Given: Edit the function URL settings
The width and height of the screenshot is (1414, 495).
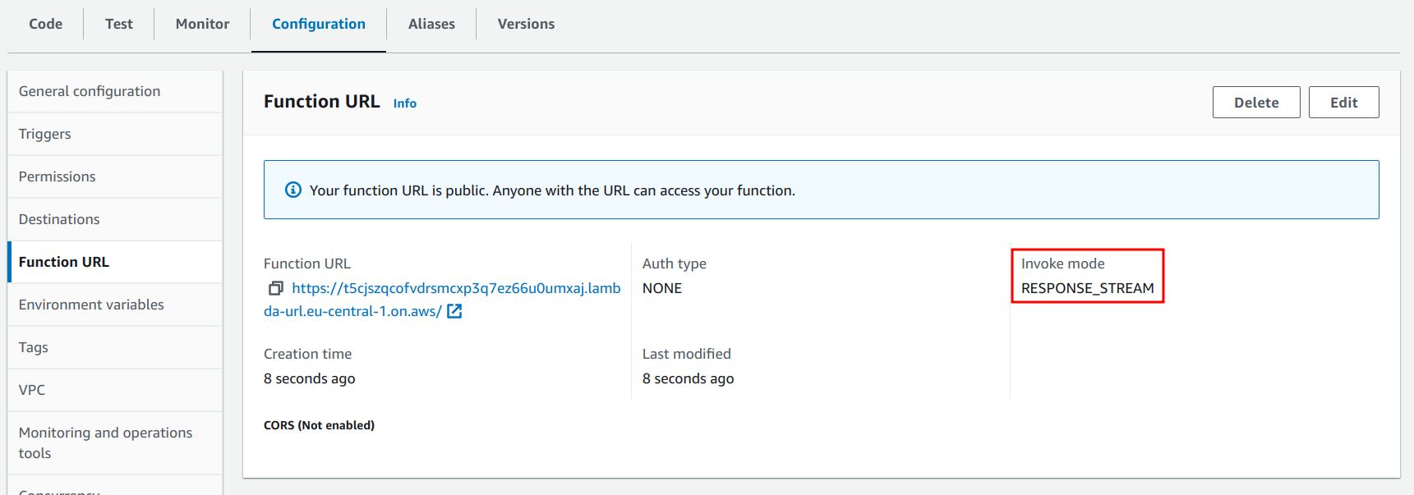Looking at the screenshot, I should [x=1344, y=103].
